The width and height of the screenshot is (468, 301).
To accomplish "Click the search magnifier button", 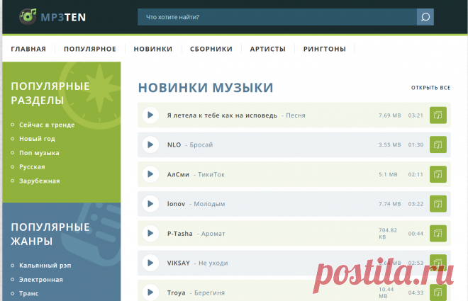I will coord(425,17).
